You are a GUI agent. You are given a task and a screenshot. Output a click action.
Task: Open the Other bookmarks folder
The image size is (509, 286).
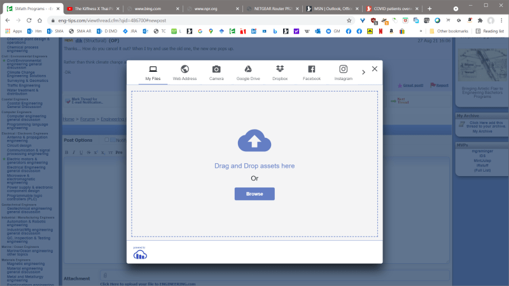(449, 31)
